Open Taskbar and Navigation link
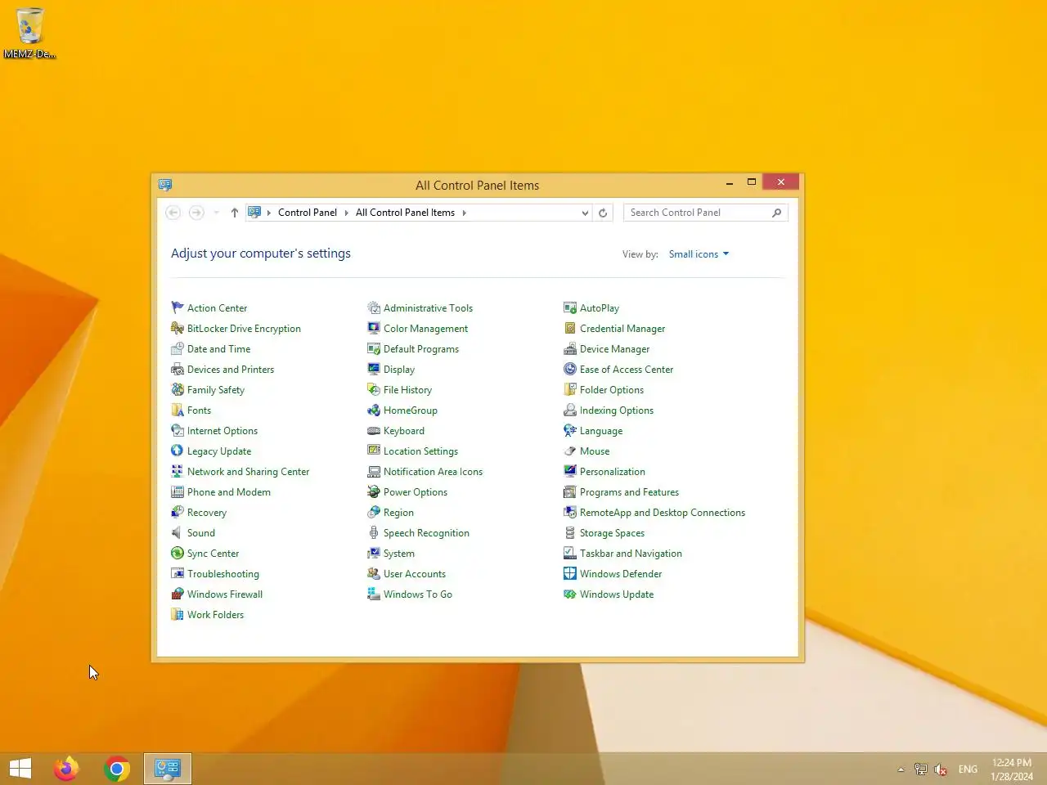1047x785 pixels. pyautogui.click(x=631, y=554)
